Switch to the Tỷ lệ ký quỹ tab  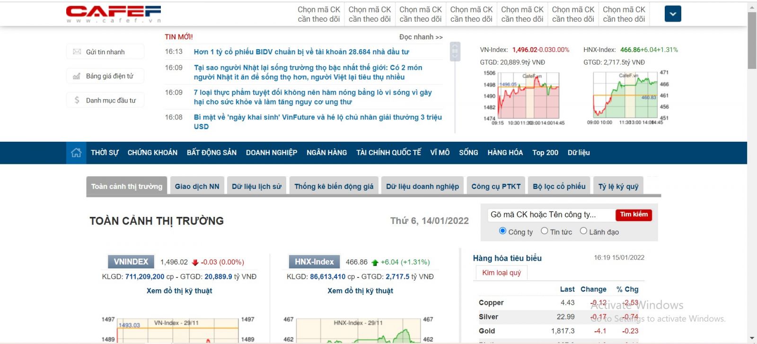coord(618,187)
